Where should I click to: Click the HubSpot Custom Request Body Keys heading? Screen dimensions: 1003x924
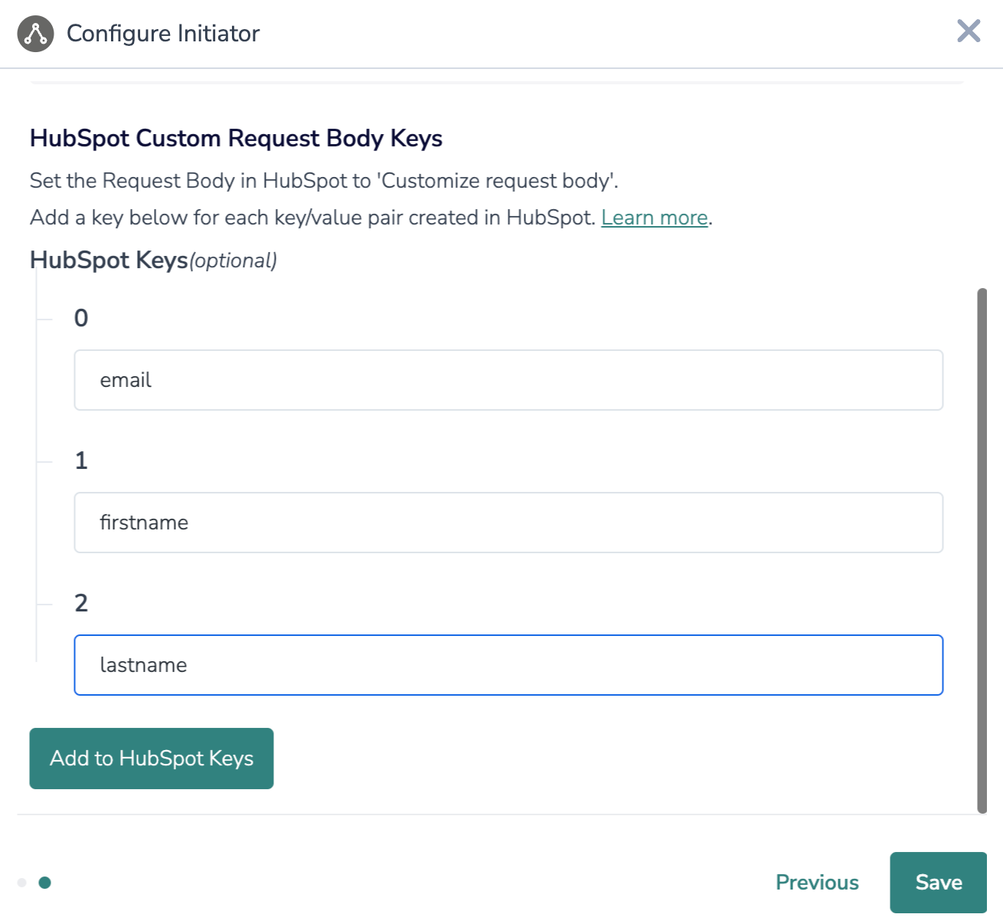[x=236, y=139]
